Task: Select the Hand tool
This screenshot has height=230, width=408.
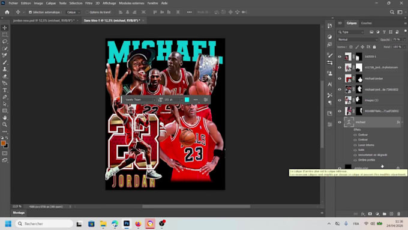Action: 5,118
